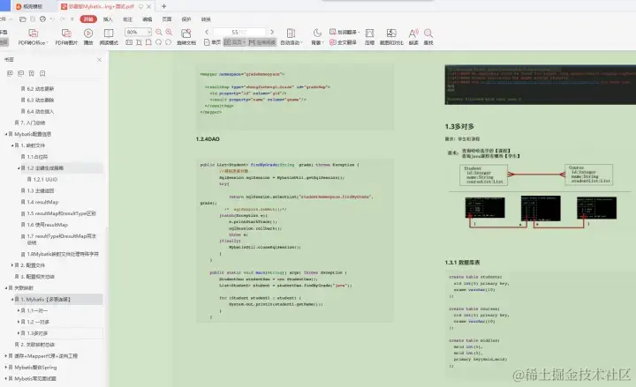Open bookmark 1.3多对多
636x387 pixels.
[x=37, y=333]
